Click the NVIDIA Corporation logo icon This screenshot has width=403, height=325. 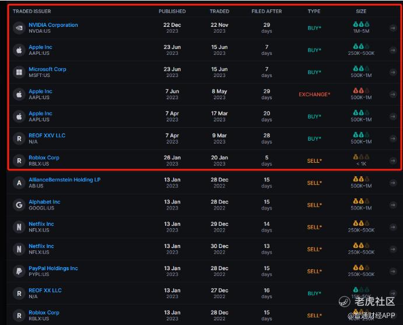tap(19, 28)
